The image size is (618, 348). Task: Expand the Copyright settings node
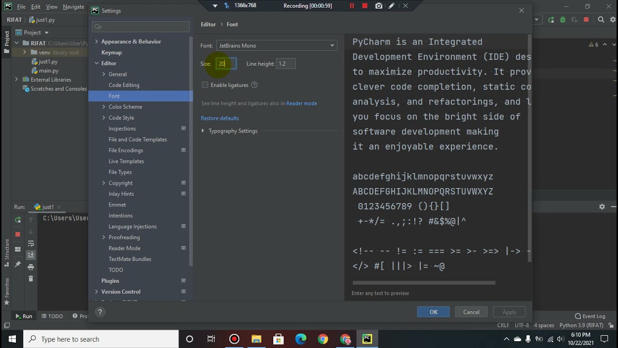[104, 183]
